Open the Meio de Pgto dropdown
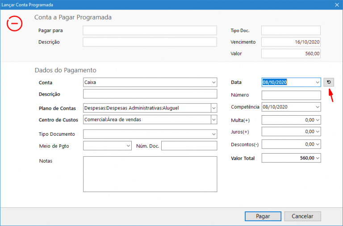 [x=128, y=146]
